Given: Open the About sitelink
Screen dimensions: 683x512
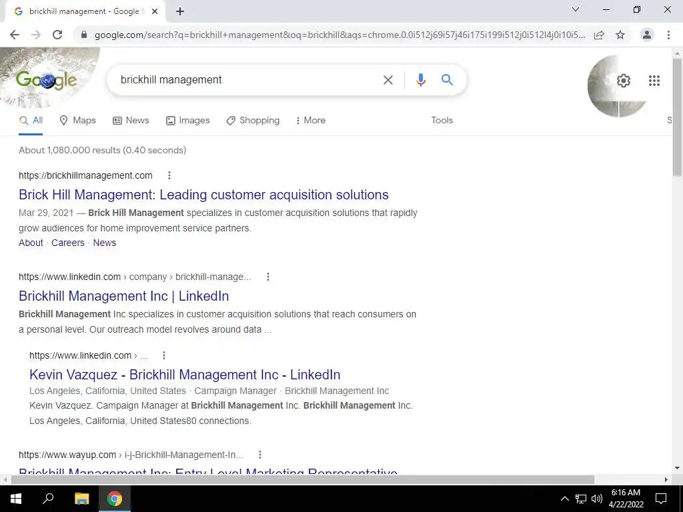Looking at the screenshot, I should [31, 243].
